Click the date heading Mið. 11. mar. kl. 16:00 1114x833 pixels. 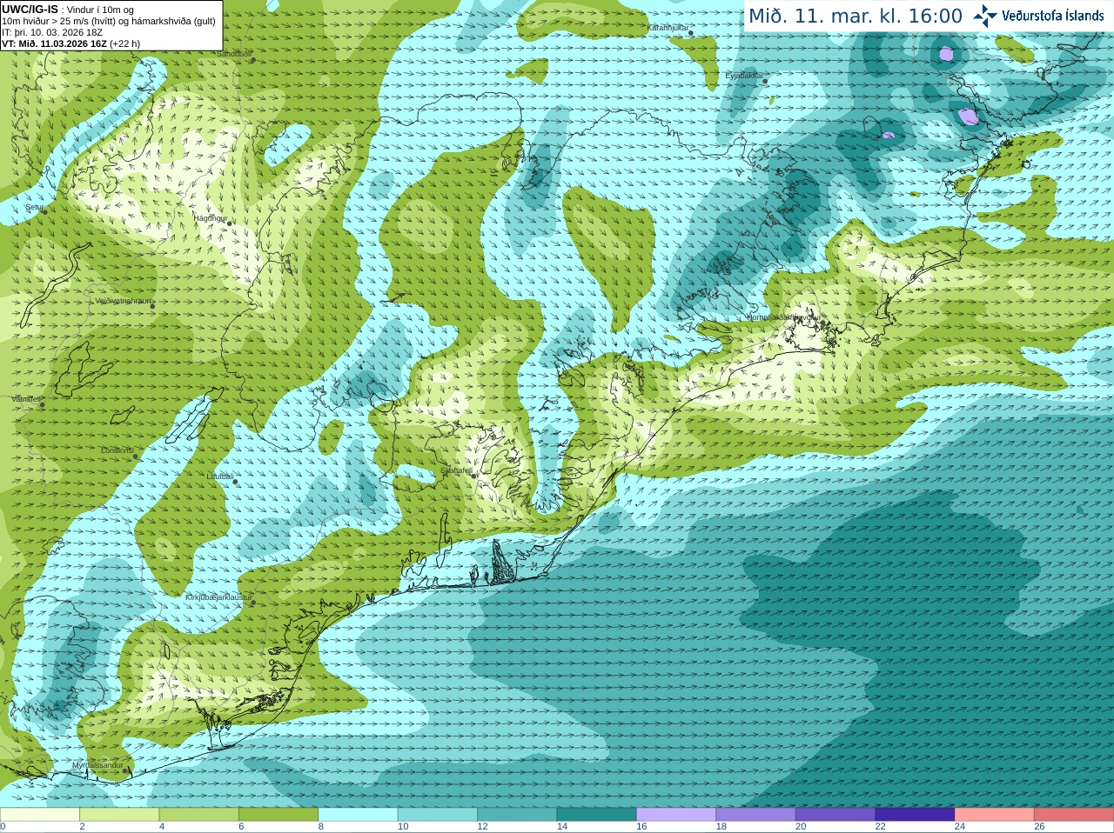pyautogui.click(x=856, y=17)
